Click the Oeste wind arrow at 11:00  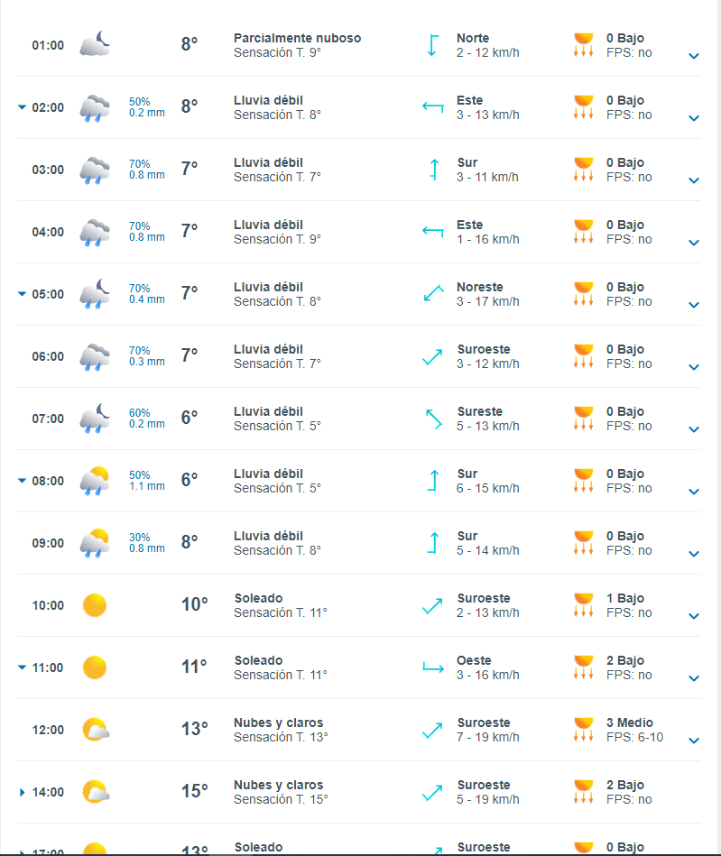433,667
